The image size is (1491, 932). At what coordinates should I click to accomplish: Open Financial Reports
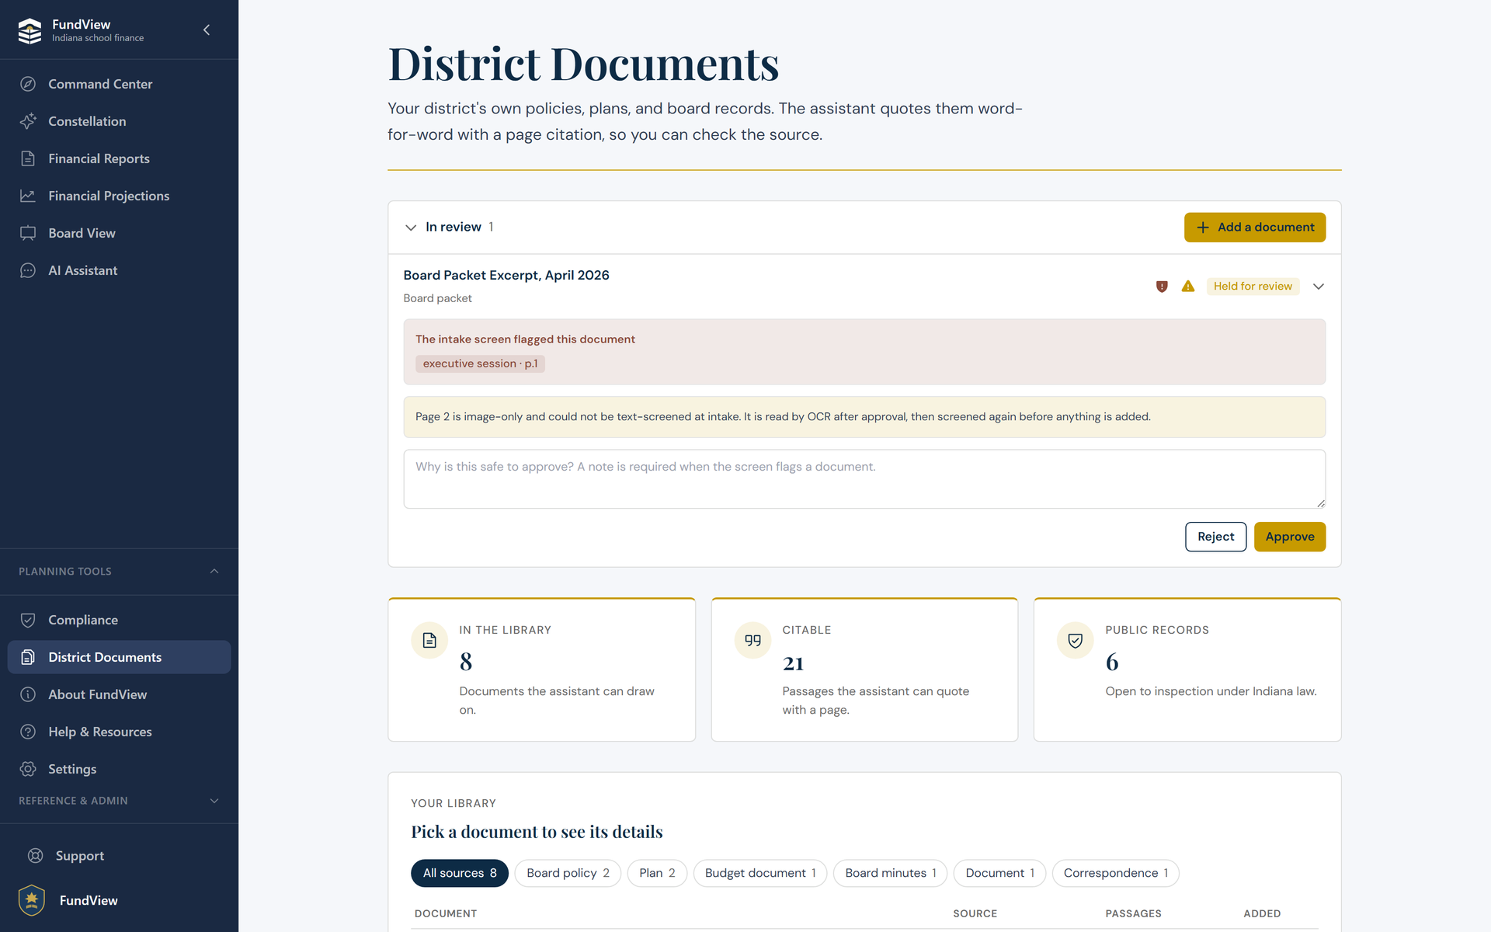120,158
